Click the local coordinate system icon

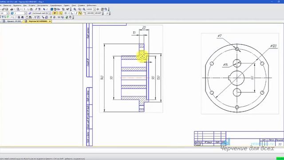coord(72,13)
